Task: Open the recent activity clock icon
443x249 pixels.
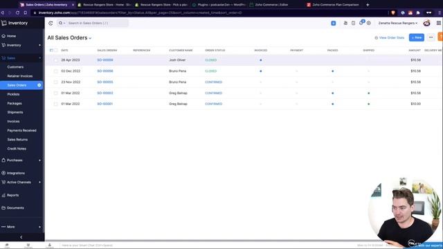Action: click(369, 23)
